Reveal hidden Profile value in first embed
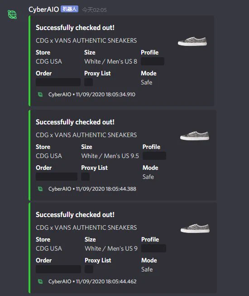Image resolution: width=249 pixels, height=296 pixels. point(153,61)
